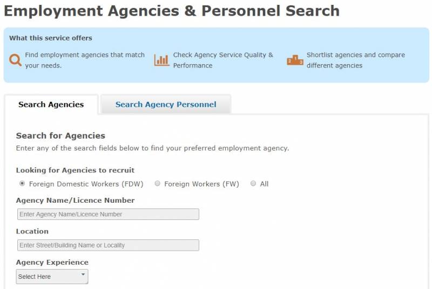Click the Search for Agencies section heading
This screenshot has width=432, height=289.
coord(60,136)
